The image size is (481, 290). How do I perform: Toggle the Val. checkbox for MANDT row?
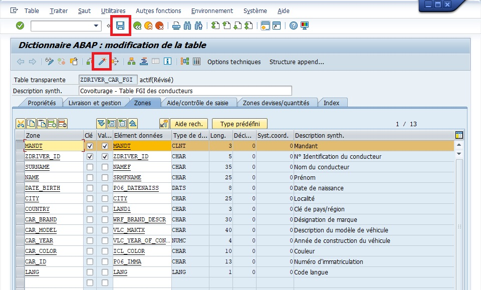(x=105, y=146)
